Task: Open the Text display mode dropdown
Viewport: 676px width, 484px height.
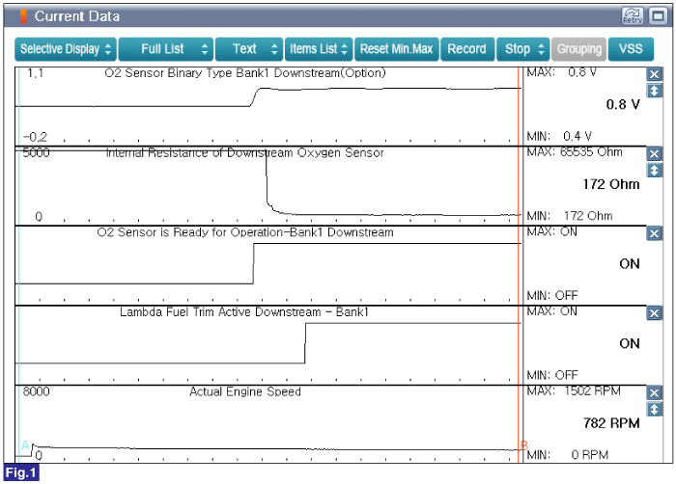Action: (249, 49)
